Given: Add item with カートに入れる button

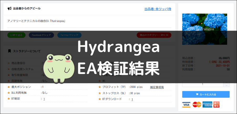Looking at the screenshot, I should point(206,94).
